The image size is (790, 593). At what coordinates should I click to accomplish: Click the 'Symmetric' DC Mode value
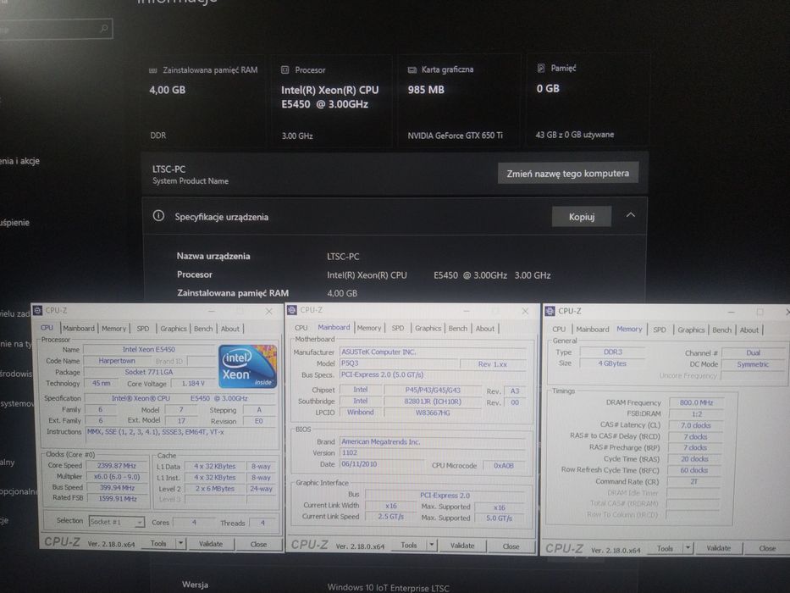click(x=753, y=364)
